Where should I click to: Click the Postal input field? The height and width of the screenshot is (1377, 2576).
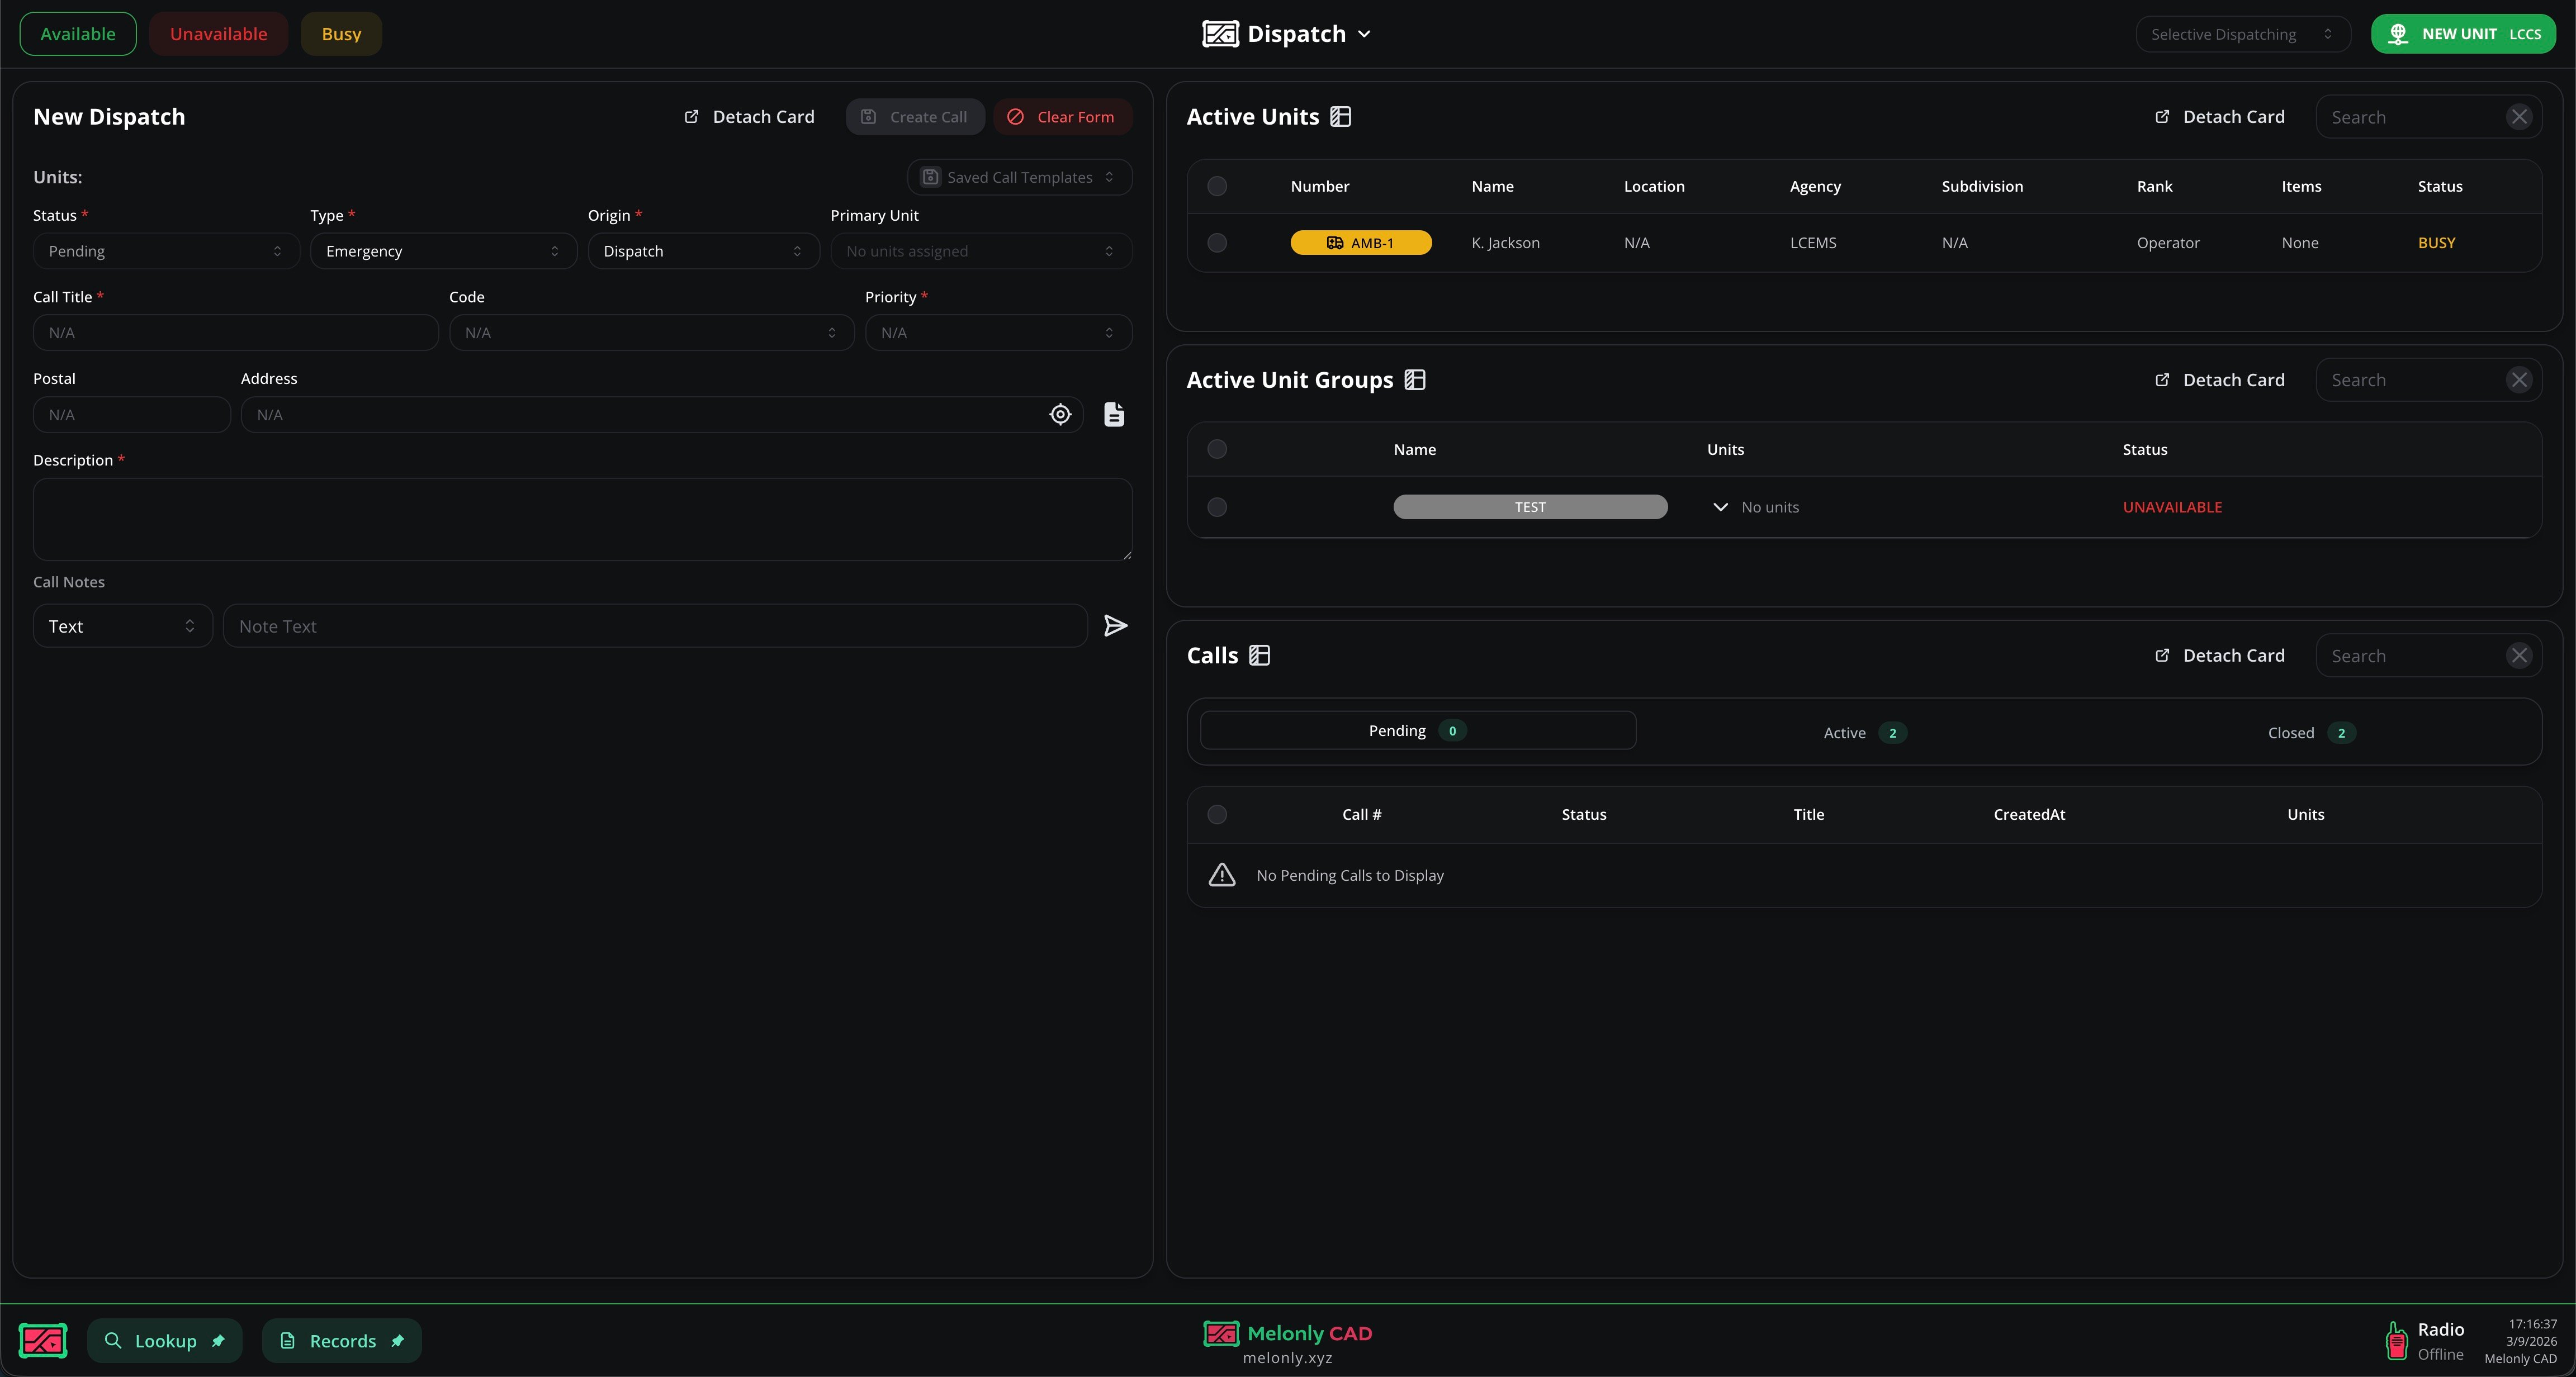[x=132, y=415]
